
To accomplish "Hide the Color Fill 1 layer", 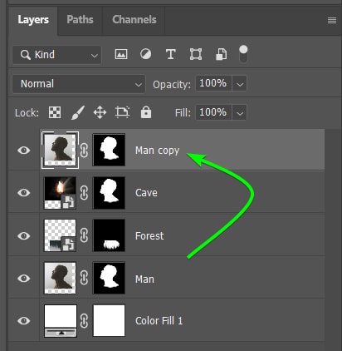I will pos(24,321).
